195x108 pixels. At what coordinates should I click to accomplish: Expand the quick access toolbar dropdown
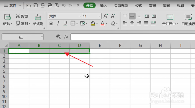pyautogui.click(x=78, y=5)
